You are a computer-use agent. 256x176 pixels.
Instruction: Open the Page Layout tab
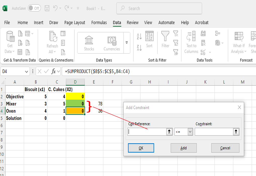[75, 22]
